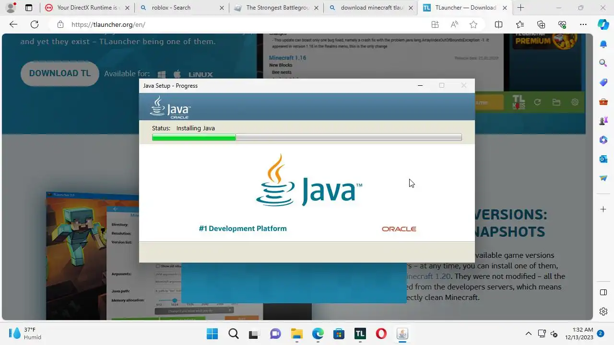Image resolution: width=614 pixels, height=345 pixels.
Task: Click the DOWNLOAD TL button
Action: [x=60, y=73]
